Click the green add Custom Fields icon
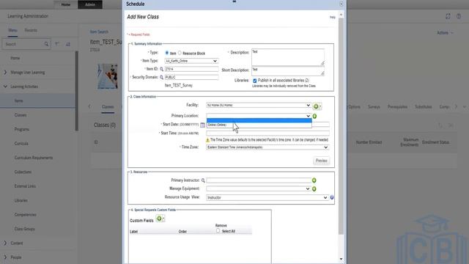The height and width of the screenshot is (264, 469). pos(160,219)
